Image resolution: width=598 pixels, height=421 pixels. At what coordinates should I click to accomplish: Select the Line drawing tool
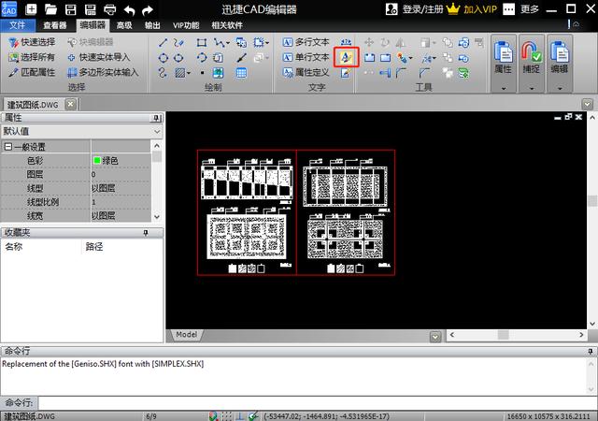[x=163, y=42]
